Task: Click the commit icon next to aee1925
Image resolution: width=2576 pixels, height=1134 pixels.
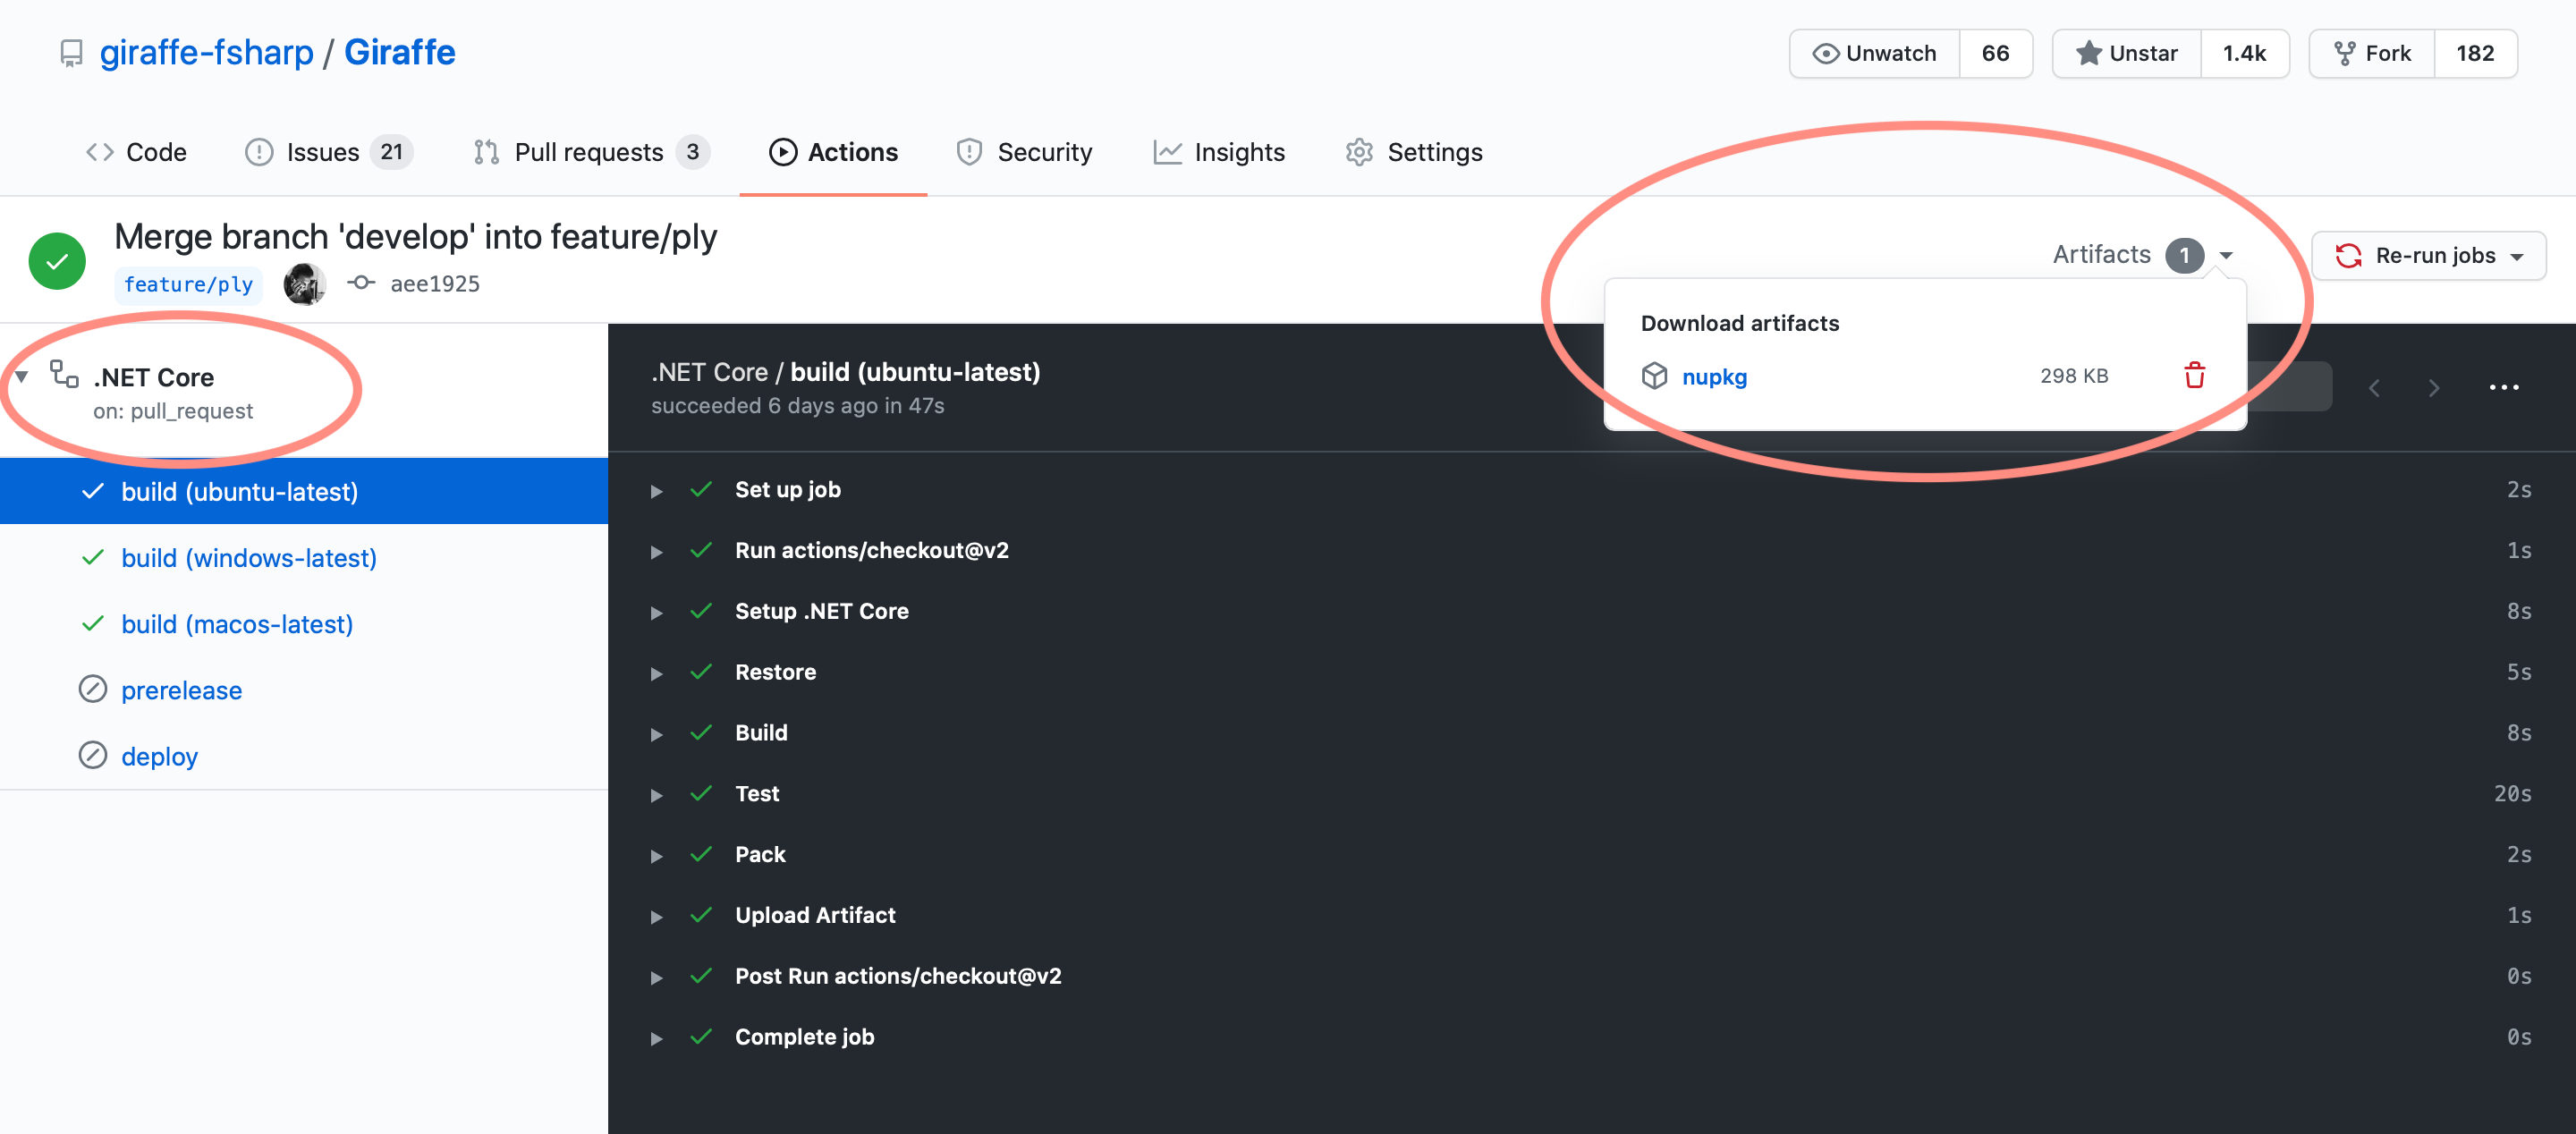Action: pyautogui.click(x=360, y=283)
